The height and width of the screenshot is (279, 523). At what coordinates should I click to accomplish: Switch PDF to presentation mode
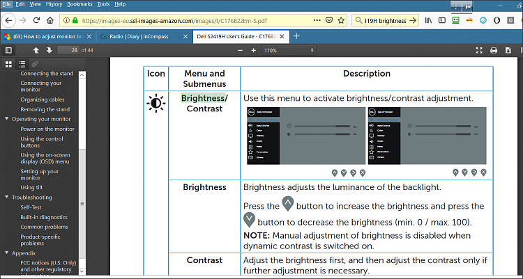(479, 50)
